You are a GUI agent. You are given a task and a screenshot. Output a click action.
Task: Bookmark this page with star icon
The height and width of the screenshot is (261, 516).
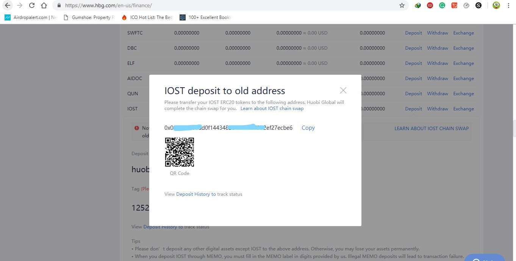[402, 5]
